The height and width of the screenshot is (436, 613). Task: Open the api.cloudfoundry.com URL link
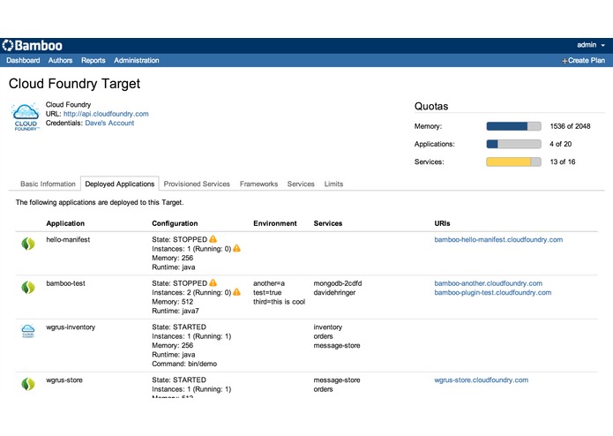point(106,114)
